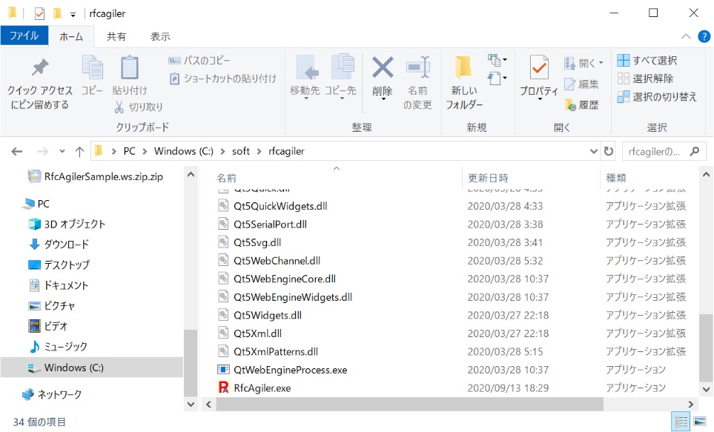Click the Cut (切り取り) scissors item
The image size is (714, 432).
coord(139,107)
